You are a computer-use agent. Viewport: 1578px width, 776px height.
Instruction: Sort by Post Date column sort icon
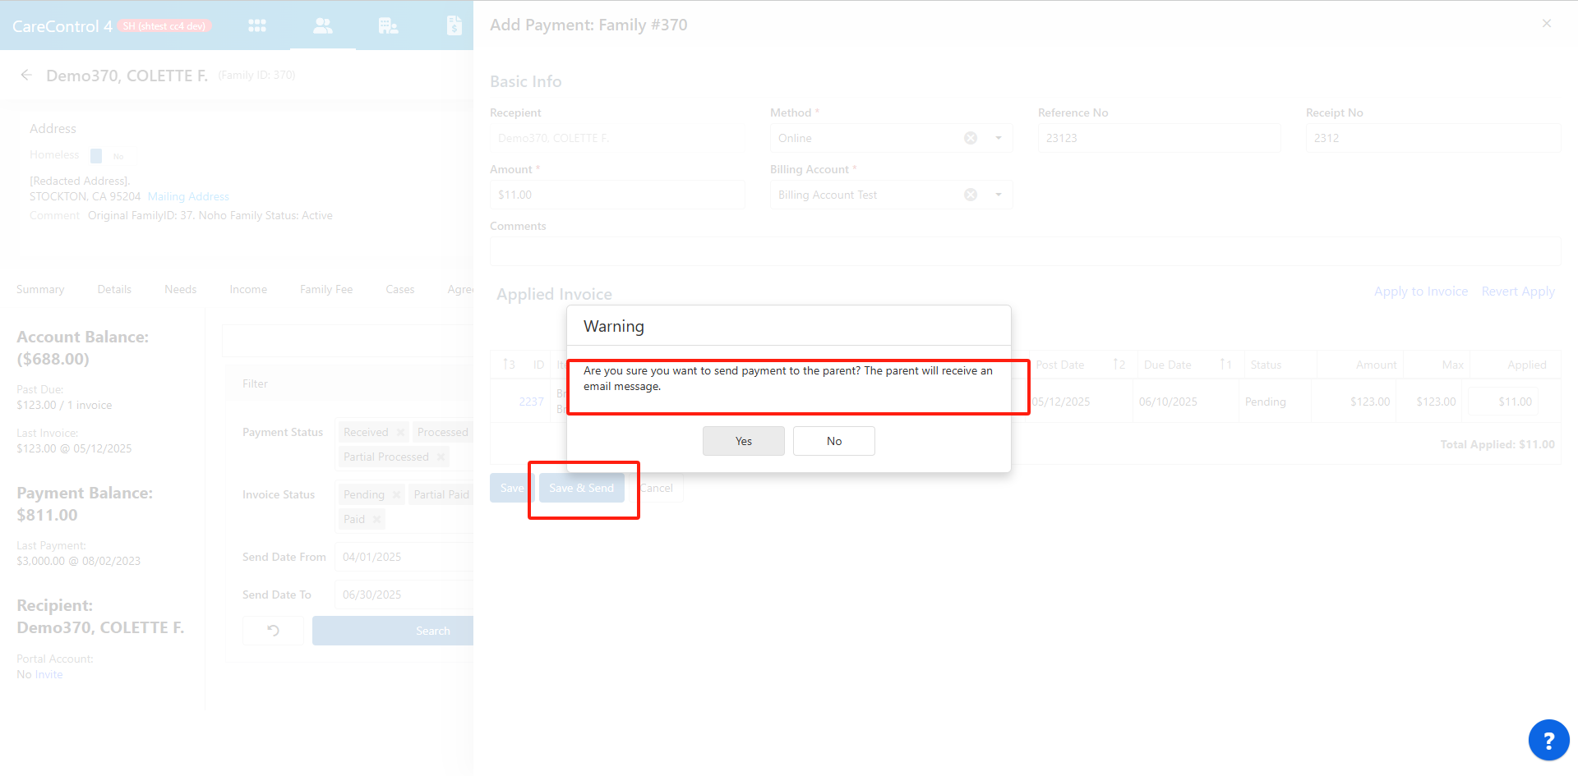pos(1119,365)
